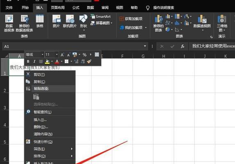Switch to the Page Layout (页面布局) tab
Image resolution: width=235 pixels, height=164 pixels.
pyautogui.click(x=57, y=7)
